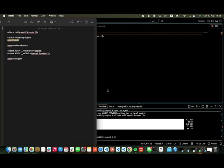Screen dimensions: 224x168
Task: Insert a checklist in the note
Action: pyautogui.click(x=32, y=22)
